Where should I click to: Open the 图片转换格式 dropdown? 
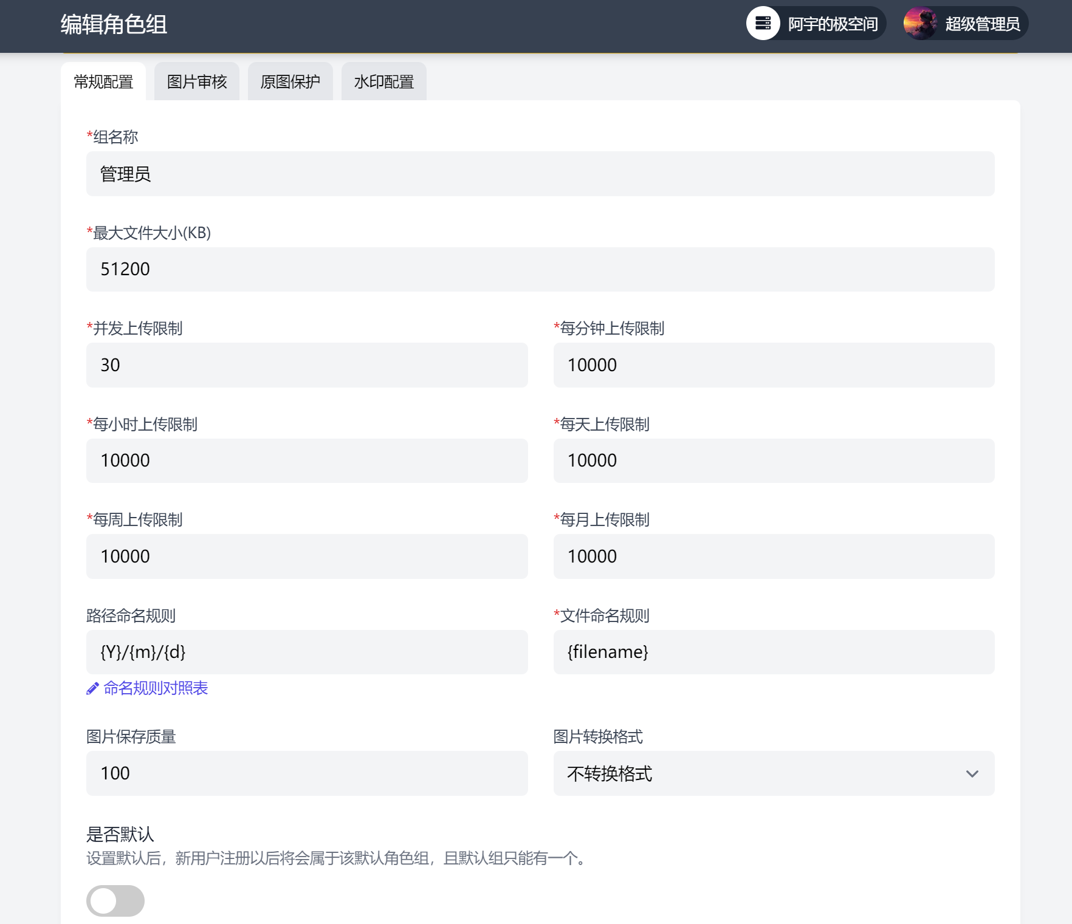773,773
